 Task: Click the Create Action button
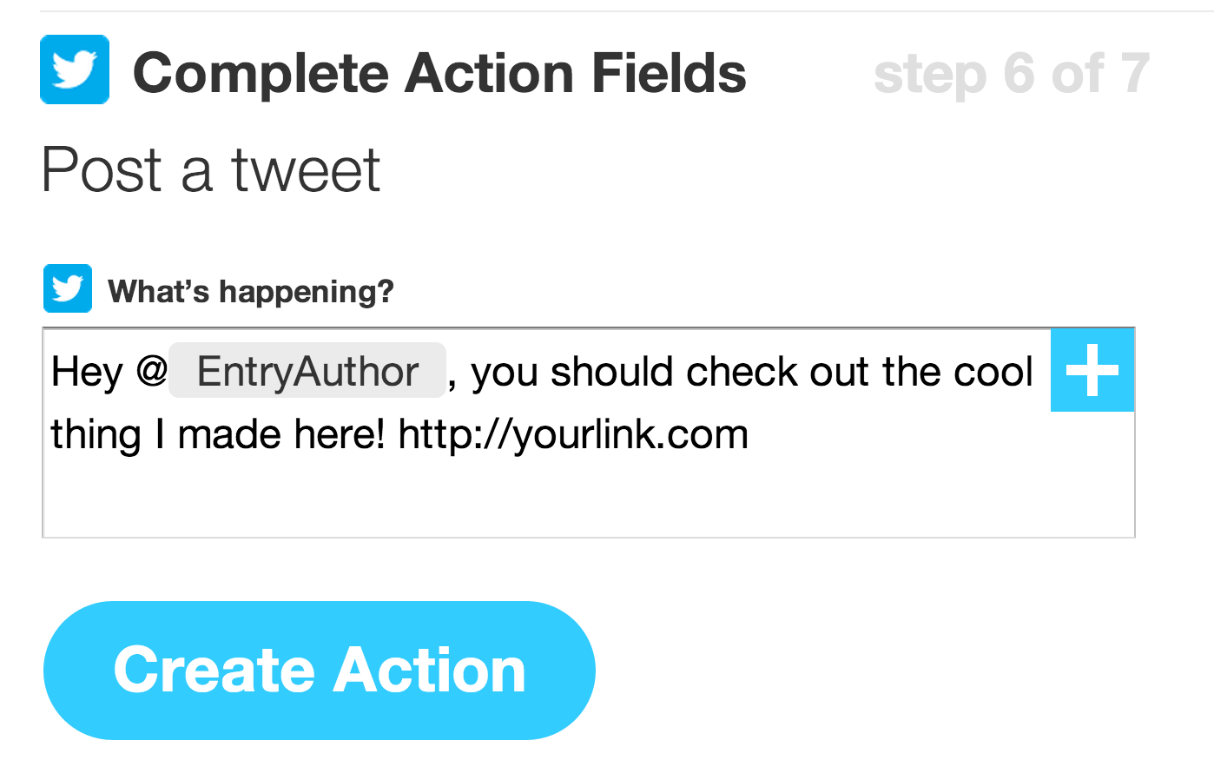(x=320, y=671)
